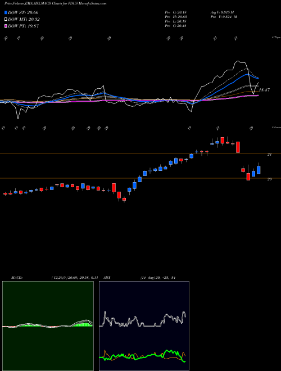Click the blue DOW ST legend swatch
This screenshot has height=371, width=281.
coord(6,12)
